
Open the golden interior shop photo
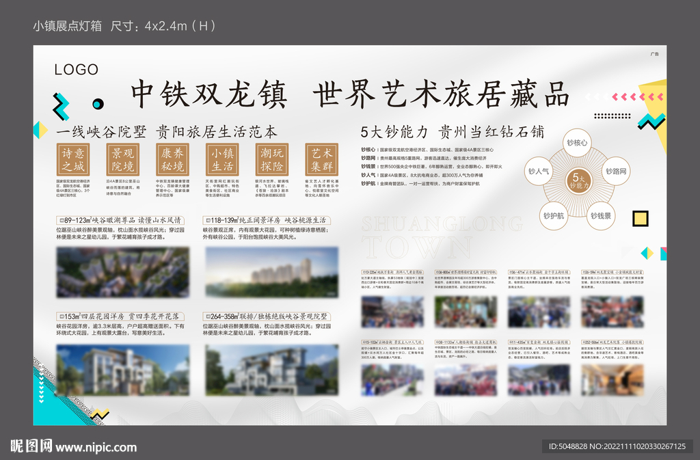pyautogui.click(x=612, y=380)
